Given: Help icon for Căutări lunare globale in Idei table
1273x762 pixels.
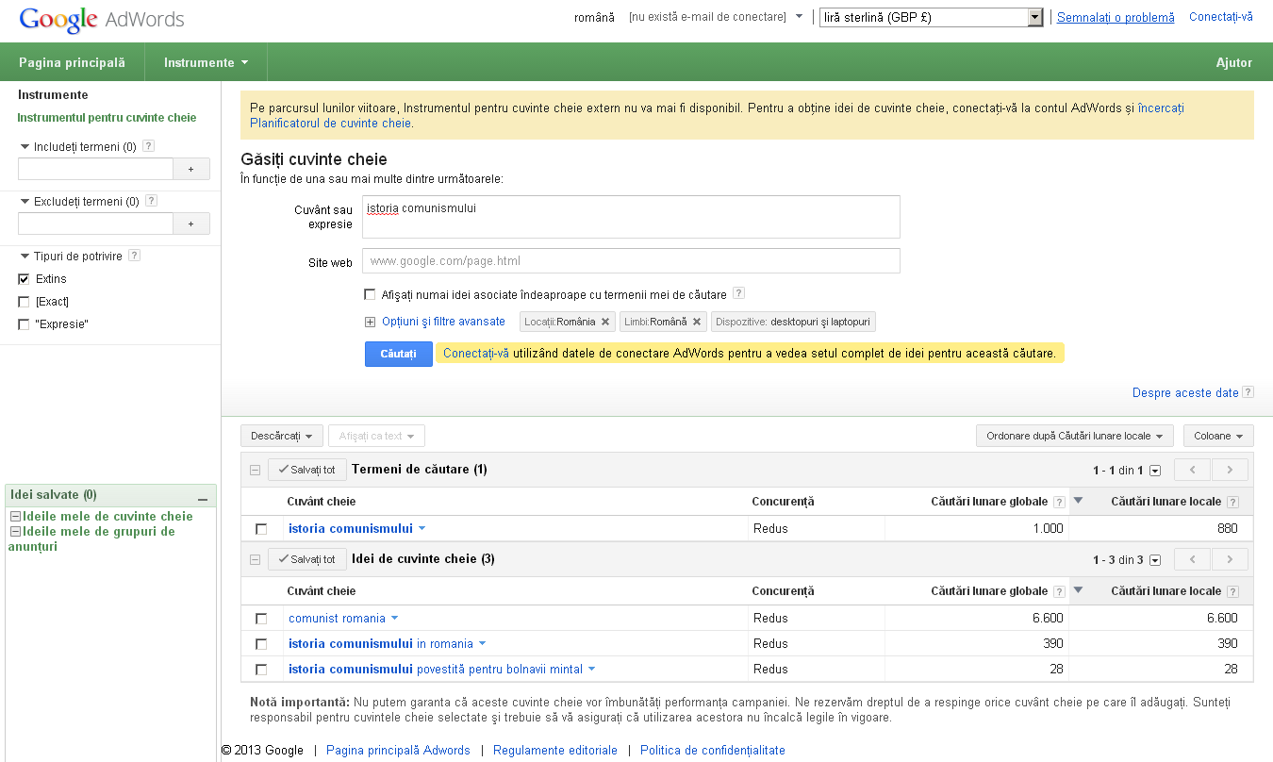Looking at the screenshot, I should tap(1059, 591).
